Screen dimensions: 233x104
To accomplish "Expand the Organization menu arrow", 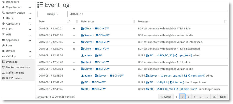I will click(30, 8).
